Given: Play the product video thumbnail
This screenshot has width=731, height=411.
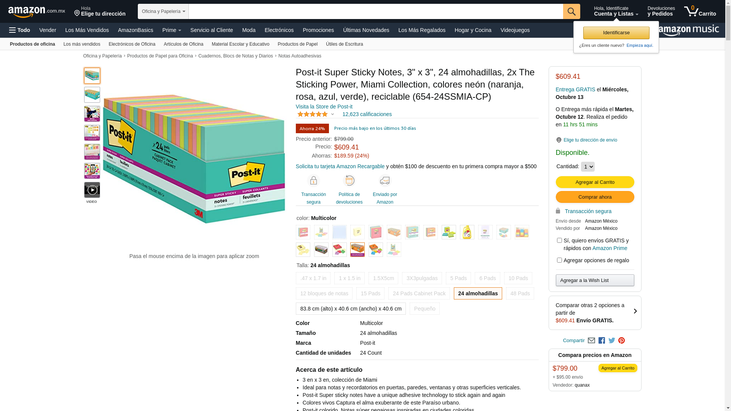Looking at the screenshot, I should click(92, 190).
